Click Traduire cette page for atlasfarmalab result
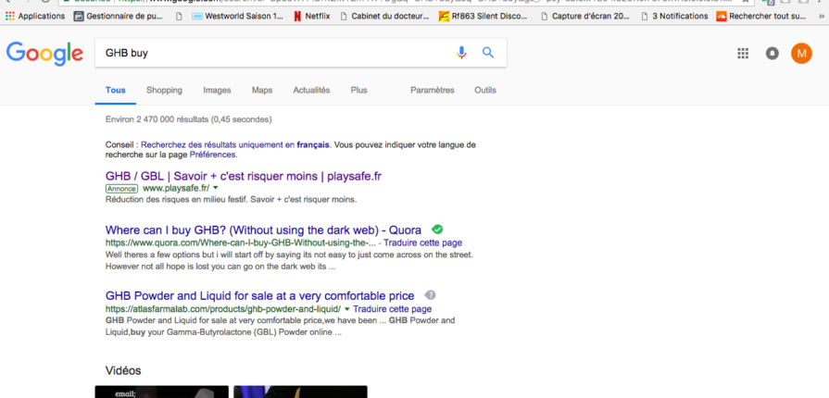829x398 pixels. point(393,309)
